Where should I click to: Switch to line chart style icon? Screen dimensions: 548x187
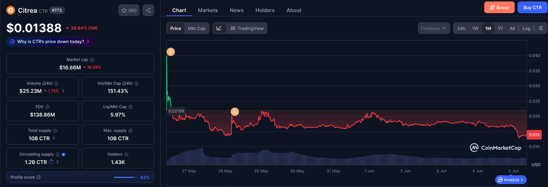pyautogui.click(x=219, y=28)
